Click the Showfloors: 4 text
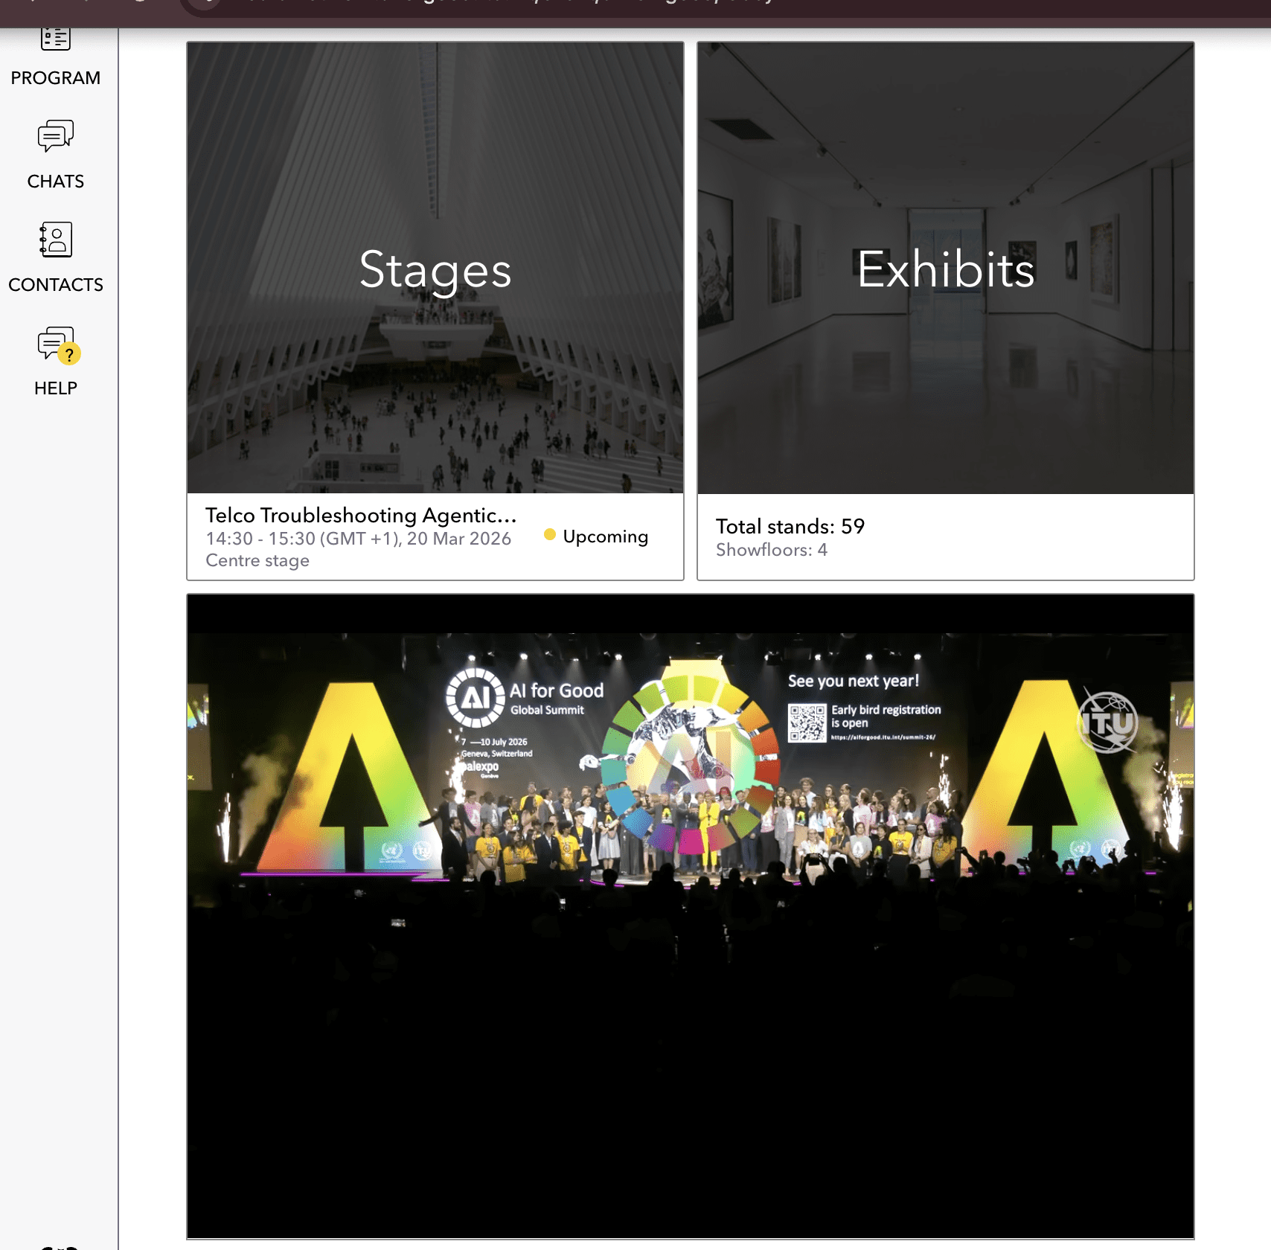 771,550
